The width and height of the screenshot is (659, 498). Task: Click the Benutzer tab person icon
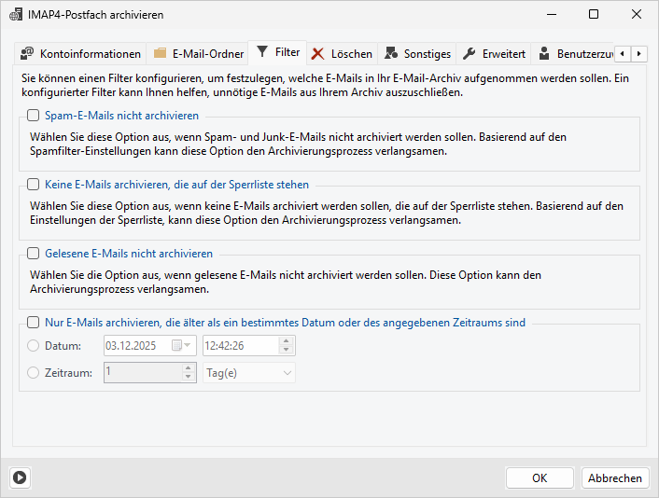point(544,53)
